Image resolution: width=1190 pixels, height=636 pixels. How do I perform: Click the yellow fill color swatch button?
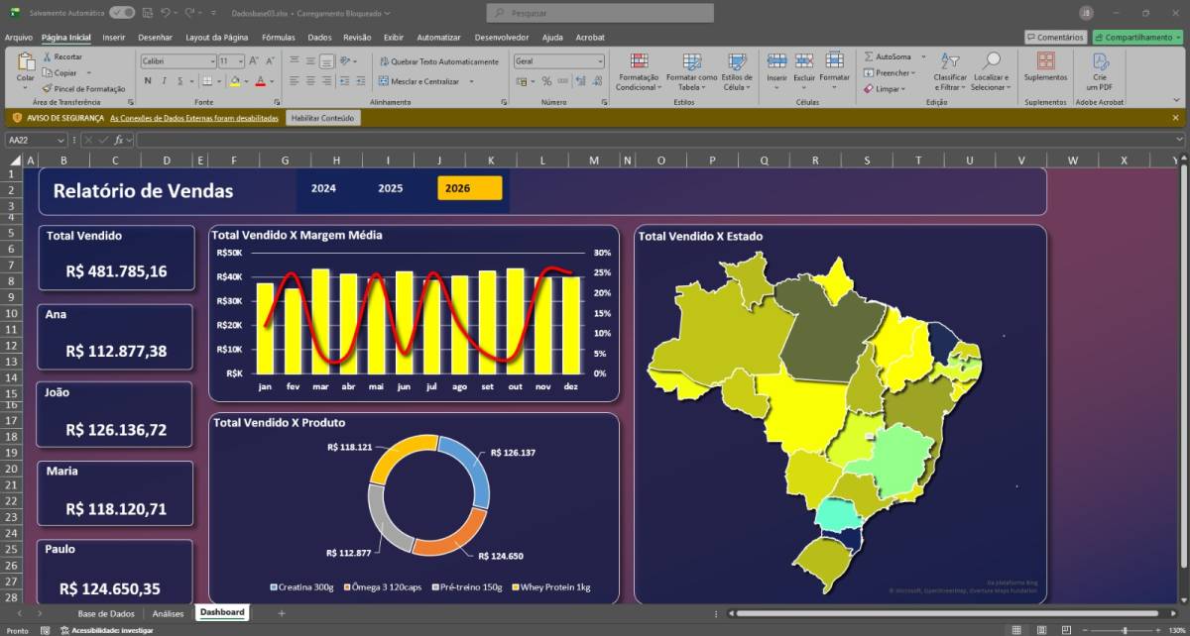pos(235,80)
